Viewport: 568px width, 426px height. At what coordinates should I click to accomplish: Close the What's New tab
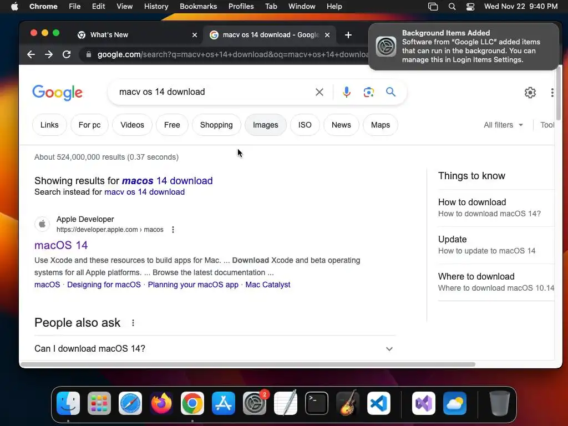(195, 35)
